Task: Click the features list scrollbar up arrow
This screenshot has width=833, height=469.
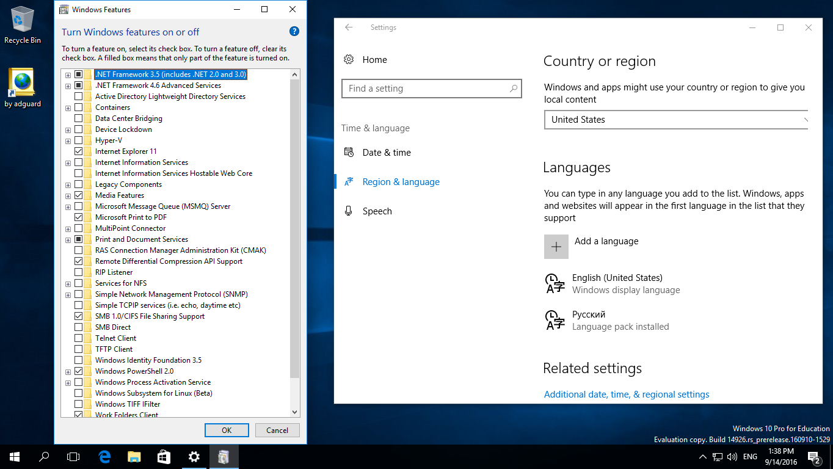Action: point(295,75)
